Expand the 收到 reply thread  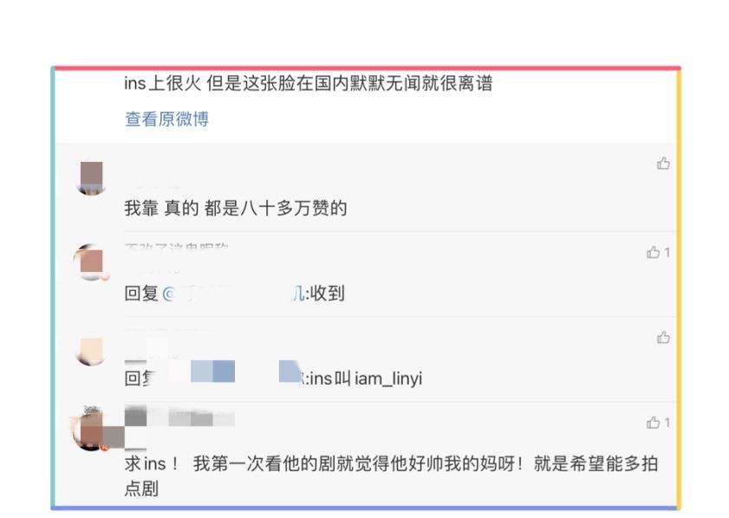pyautogui.click(x=364, y=294)
